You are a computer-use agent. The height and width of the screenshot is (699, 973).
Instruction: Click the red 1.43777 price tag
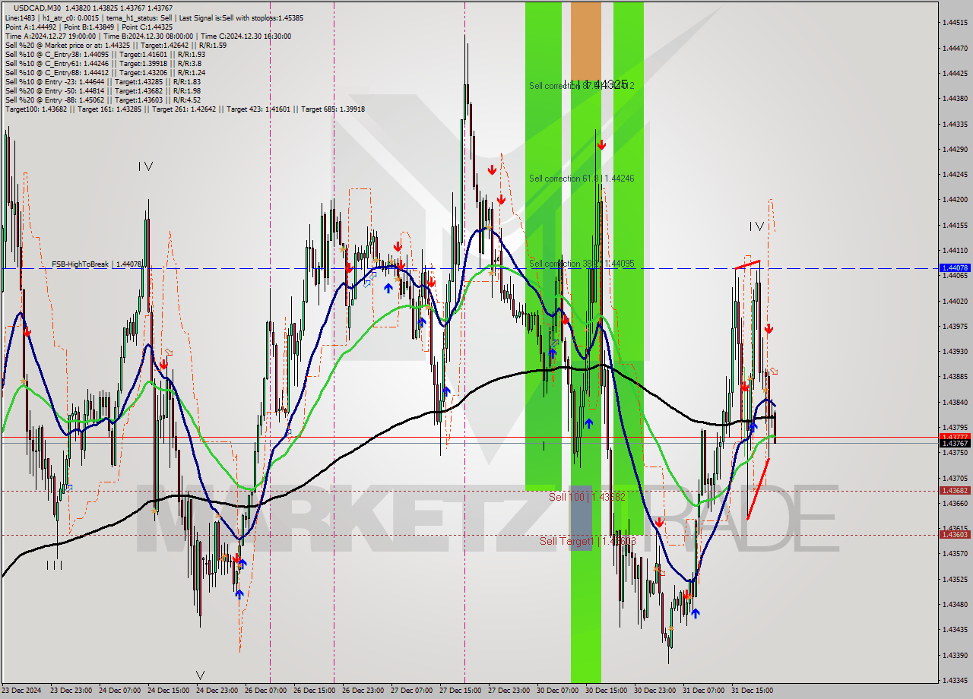pyautogui.click(x=955, y=436)
